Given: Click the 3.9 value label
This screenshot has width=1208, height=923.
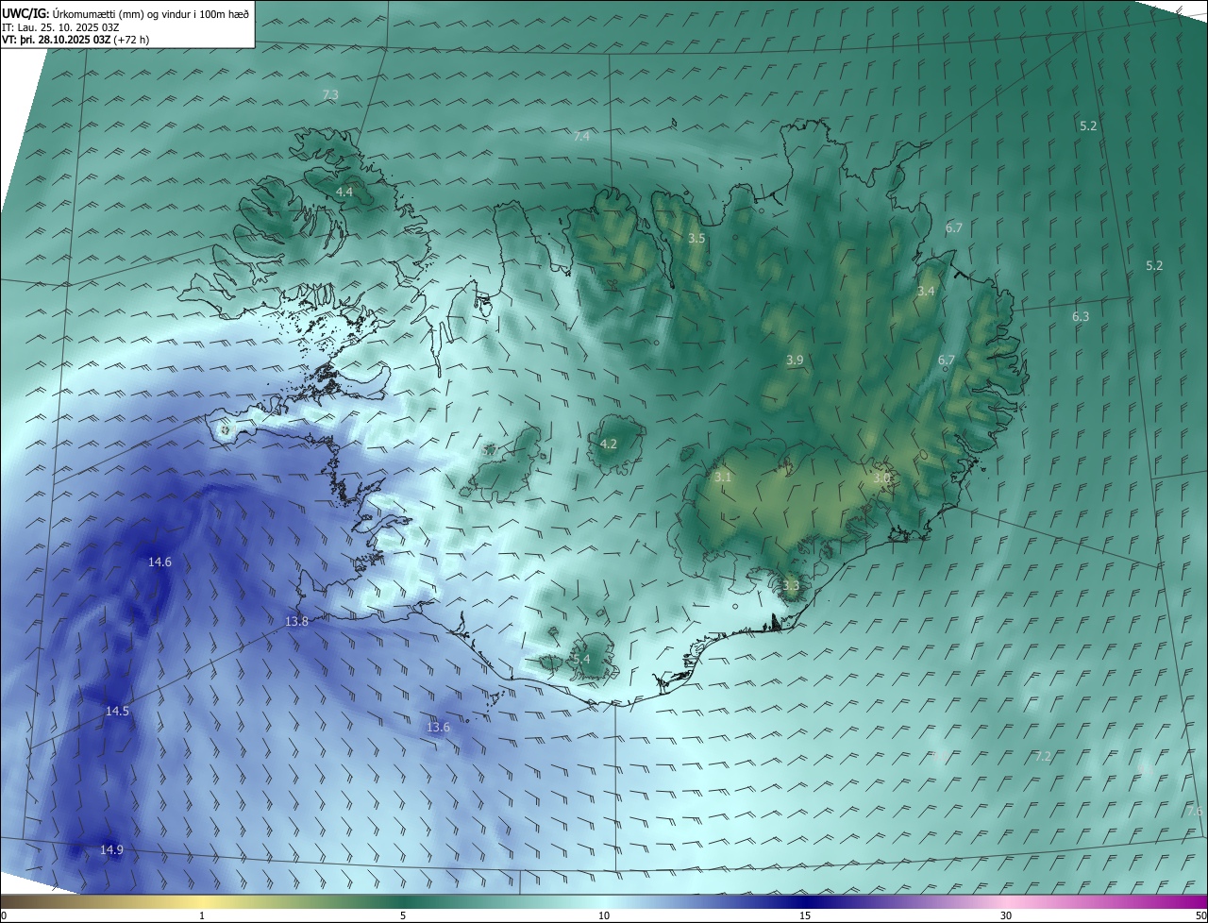Looking at the screenshot, I should coord(795,361).
